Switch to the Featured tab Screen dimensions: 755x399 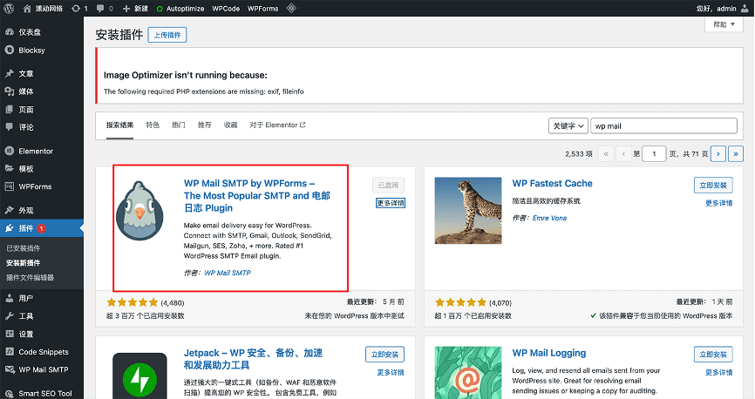coord(153,125)
